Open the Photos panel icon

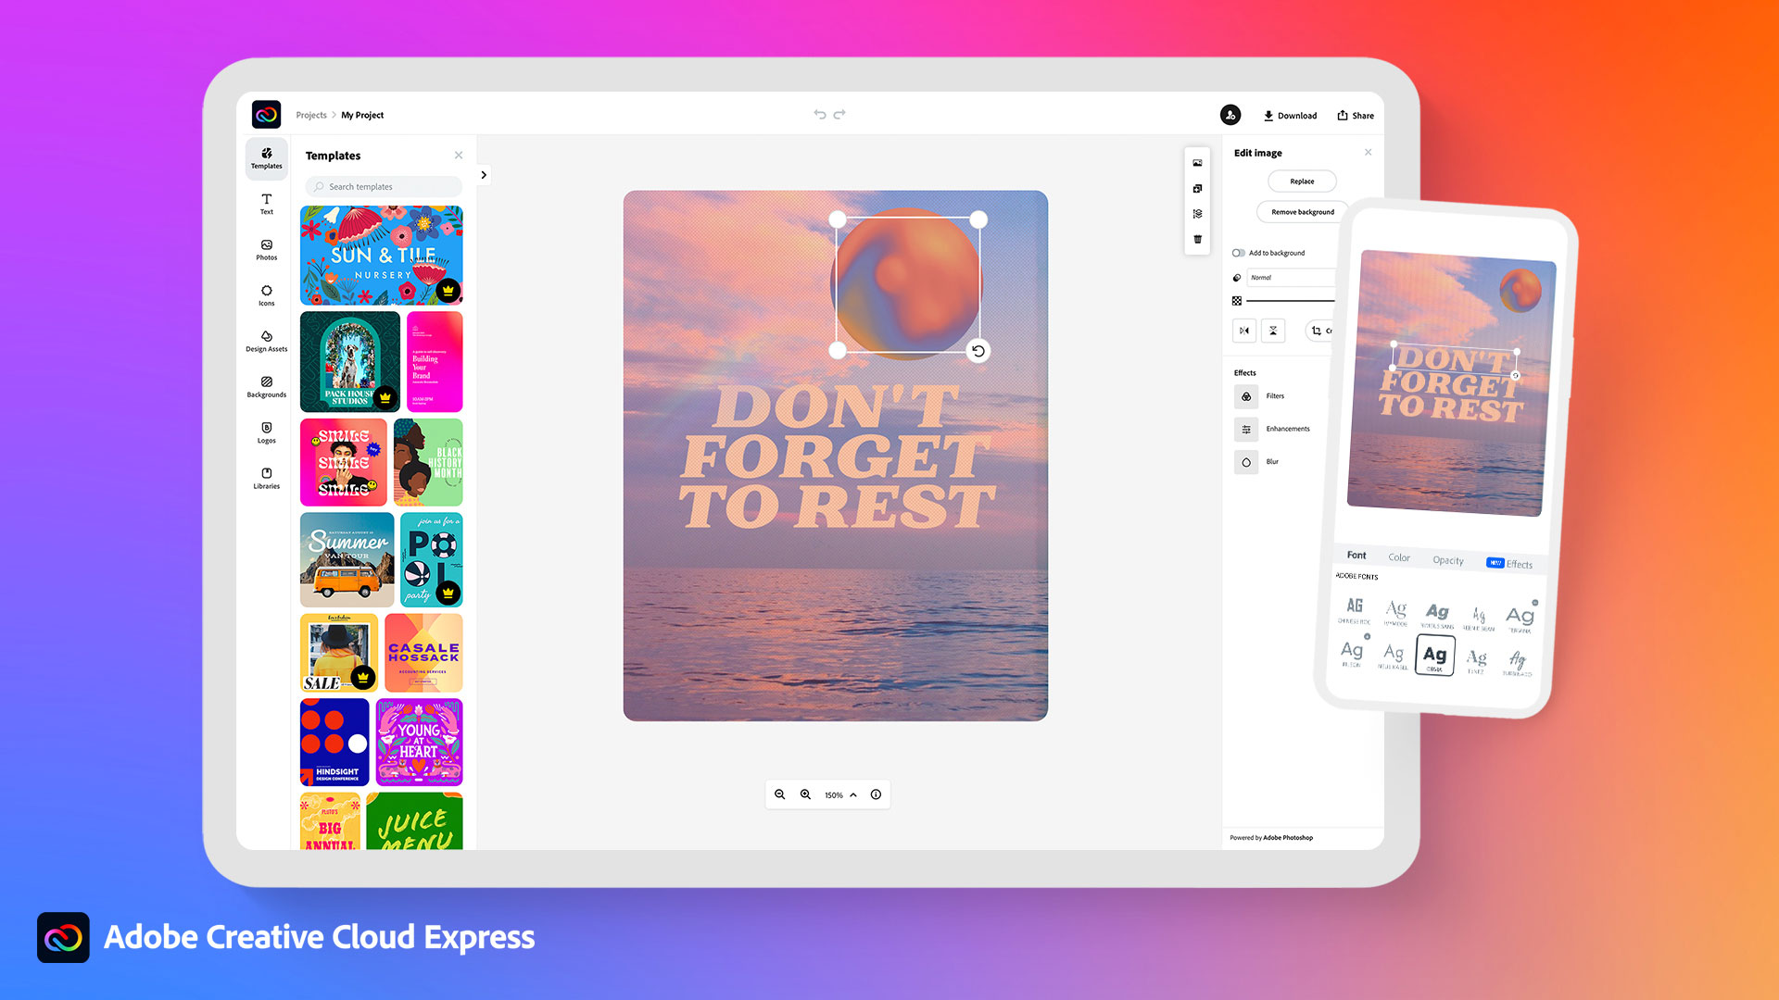pos(266,249)
